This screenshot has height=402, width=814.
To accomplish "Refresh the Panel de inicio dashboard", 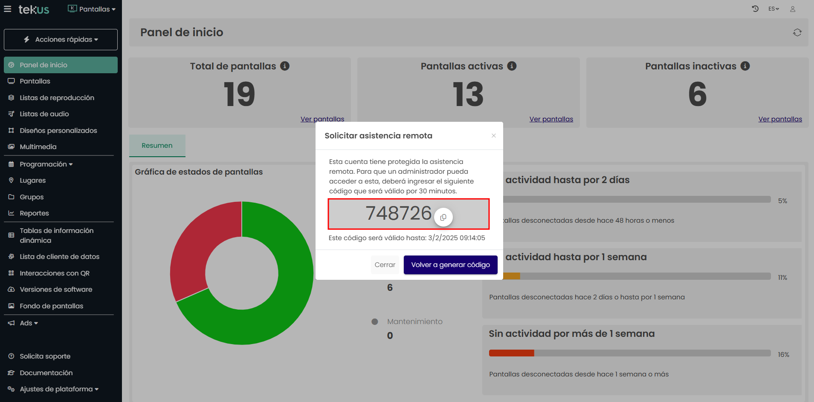I will click(797, 32).
